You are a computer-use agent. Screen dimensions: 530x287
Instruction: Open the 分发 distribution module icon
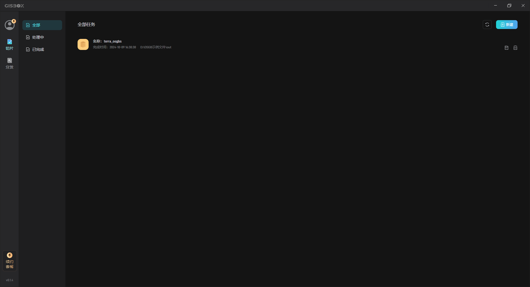pos(9,63)
